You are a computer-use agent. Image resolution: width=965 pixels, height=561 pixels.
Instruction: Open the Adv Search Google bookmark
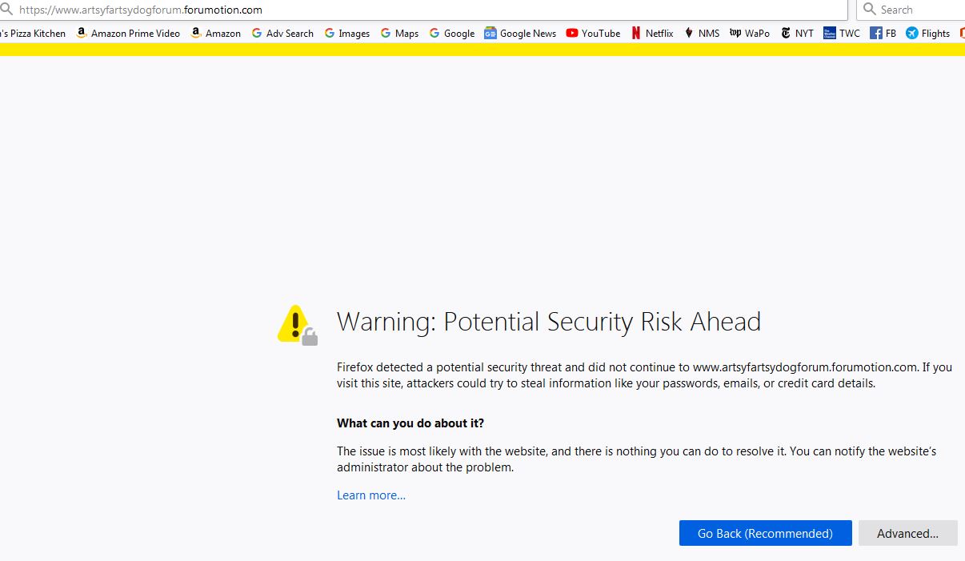point(282,33)
